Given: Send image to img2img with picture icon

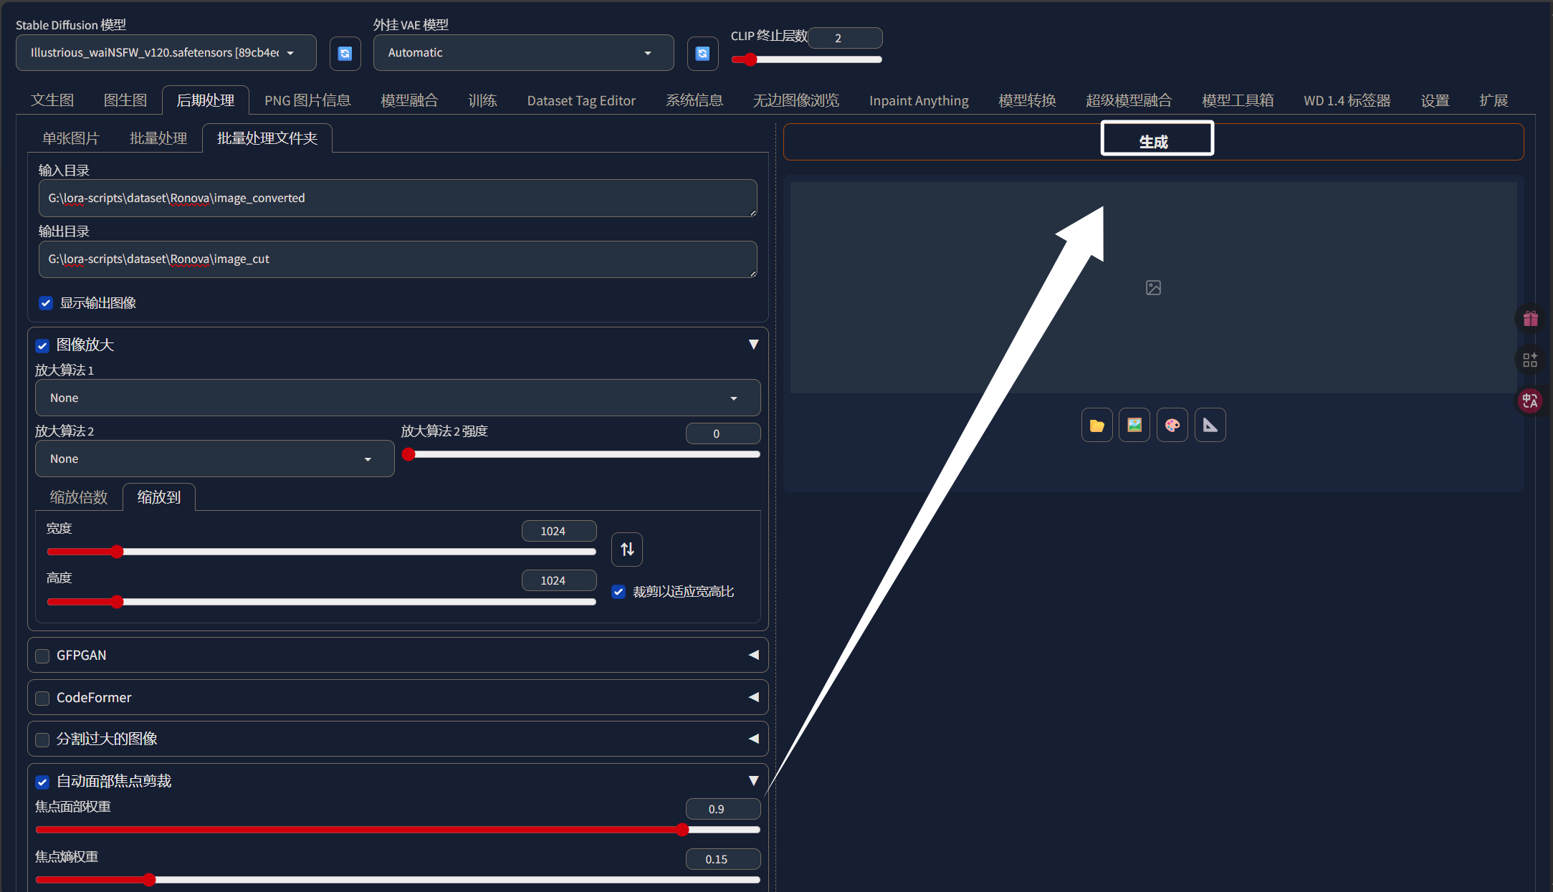Looking at the screenshot, I should click(1134, 426).
